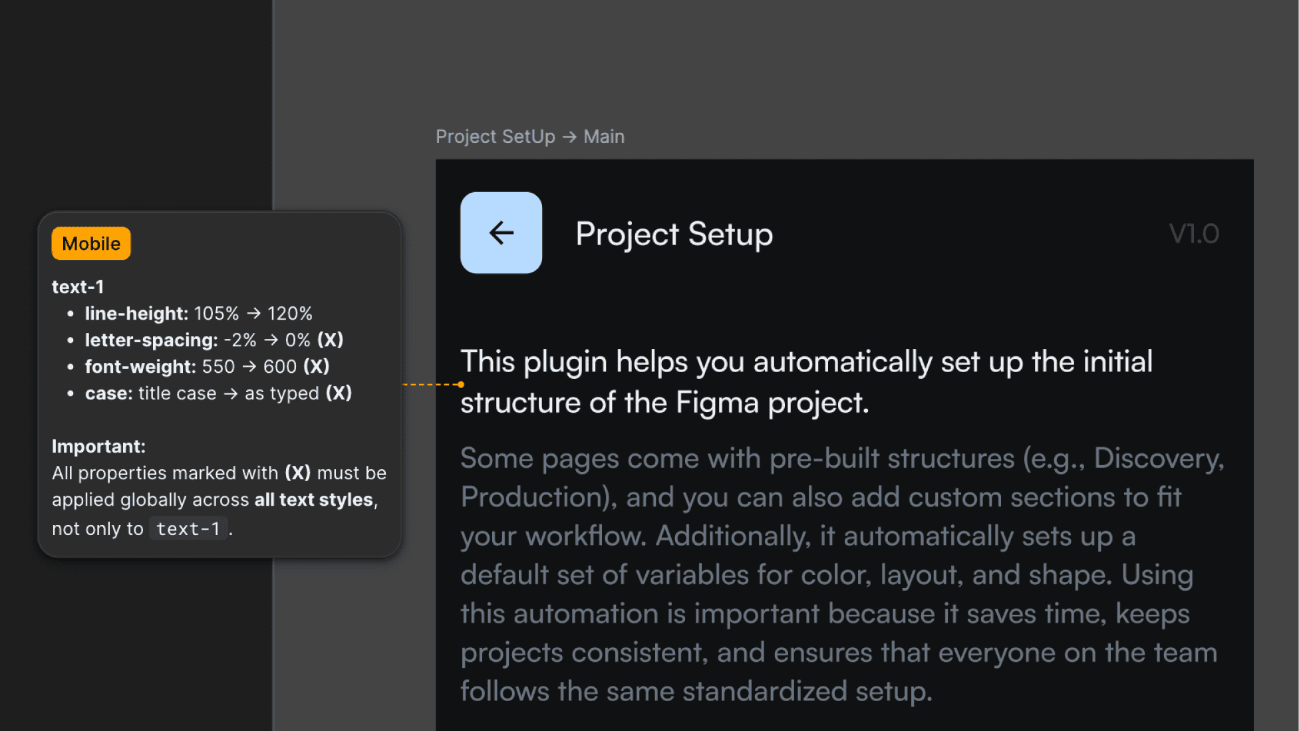Click the arrow in the frame label breadcrumb
Viewport: 1299px width, 731px height.
point(569,136)
